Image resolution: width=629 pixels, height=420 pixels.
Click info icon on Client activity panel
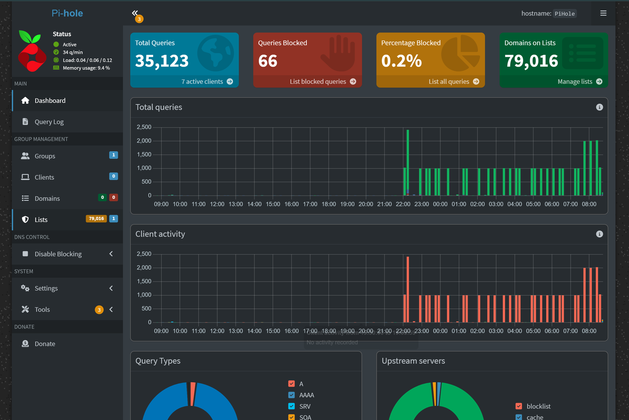coord(599,234)
